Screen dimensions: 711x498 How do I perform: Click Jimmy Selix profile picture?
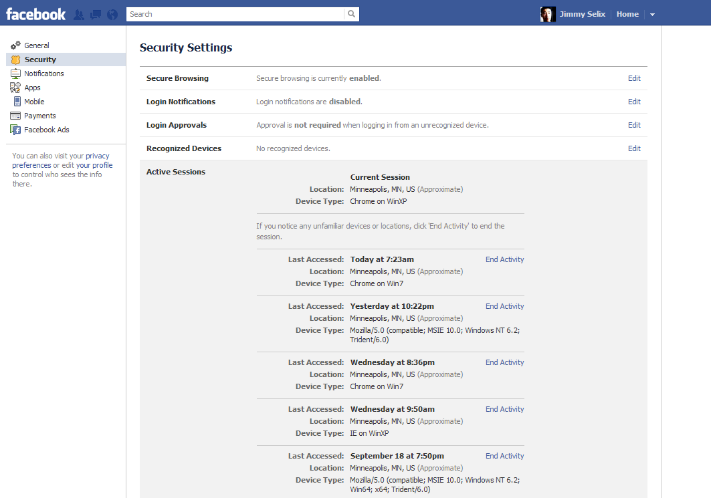(548, 14)
